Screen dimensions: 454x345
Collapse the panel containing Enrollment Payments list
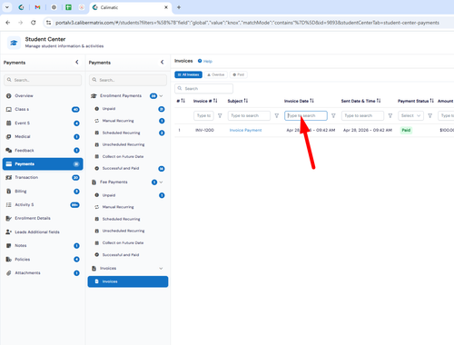click(x=163, y=62)
